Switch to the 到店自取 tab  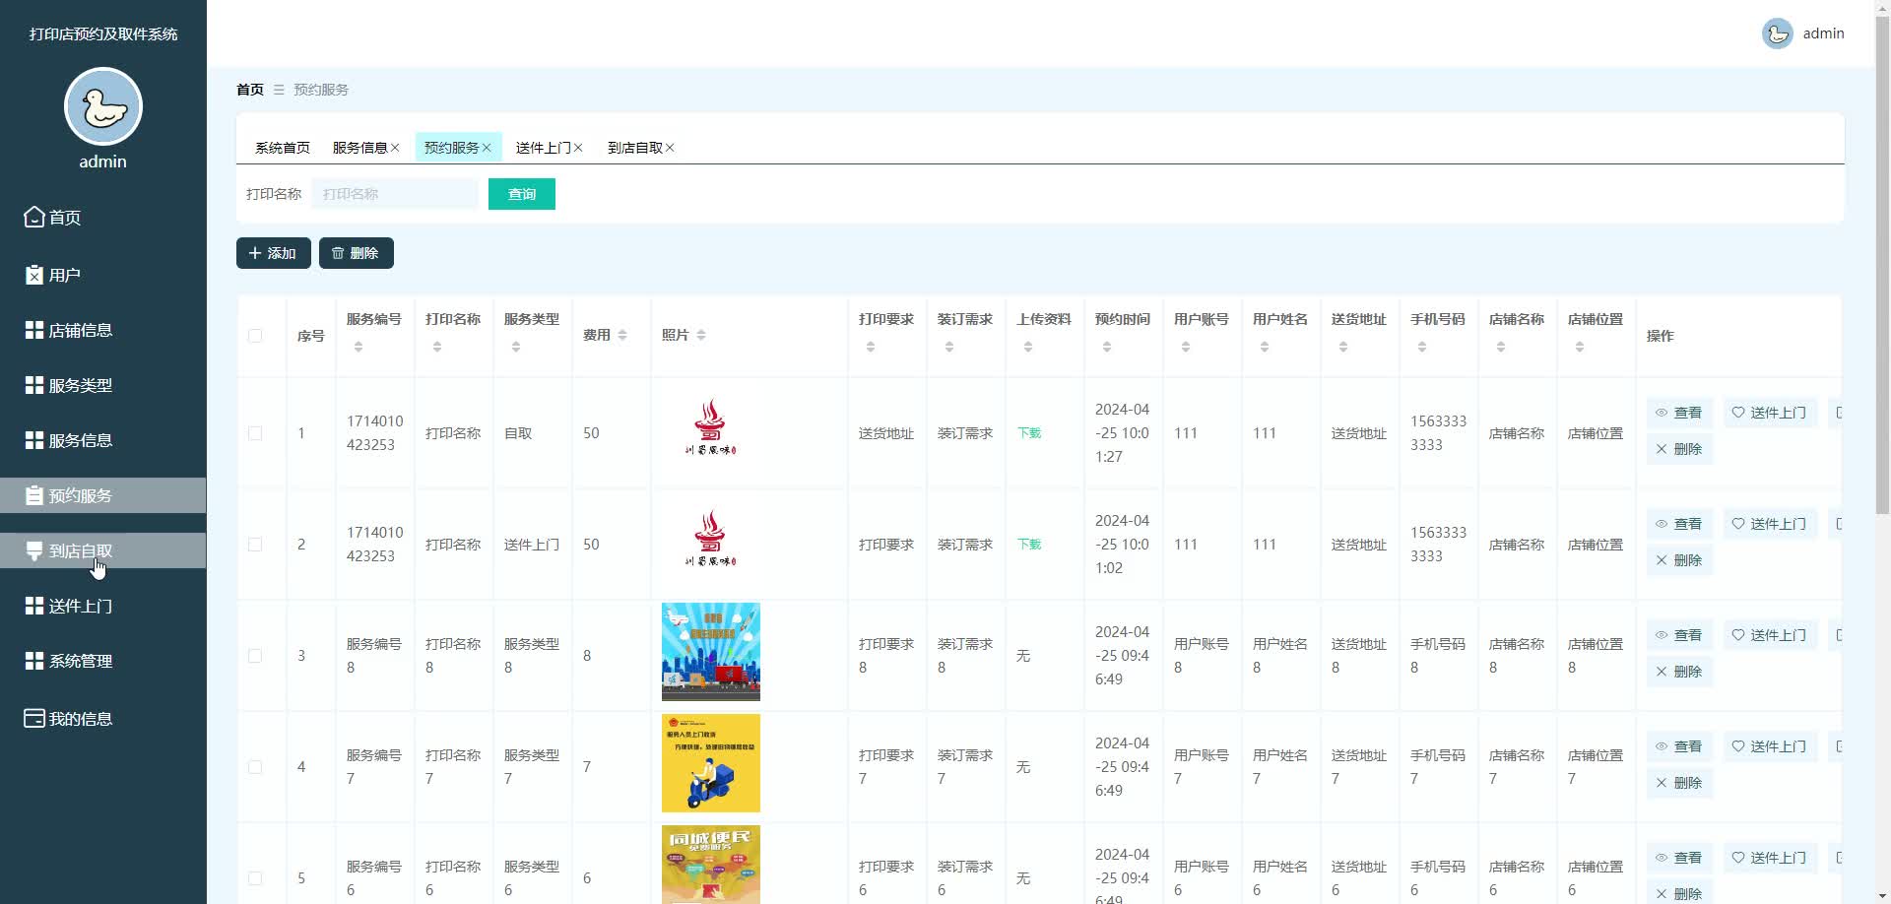point(634,148)
